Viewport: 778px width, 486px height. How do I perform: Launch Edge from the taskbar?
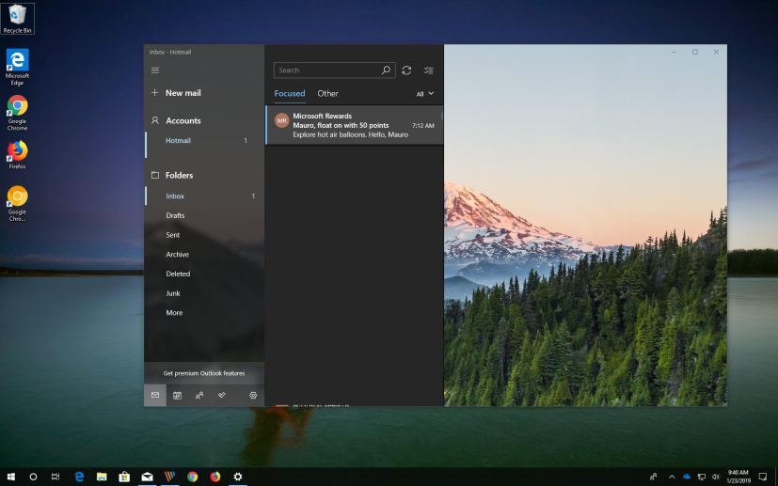click(x=79, y=477)
